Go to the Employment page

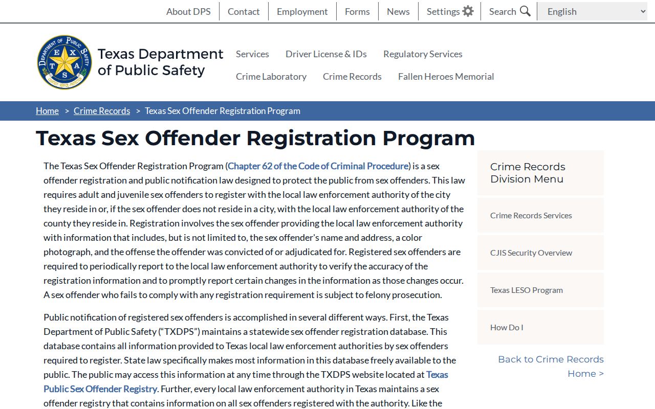click(302, 11)
